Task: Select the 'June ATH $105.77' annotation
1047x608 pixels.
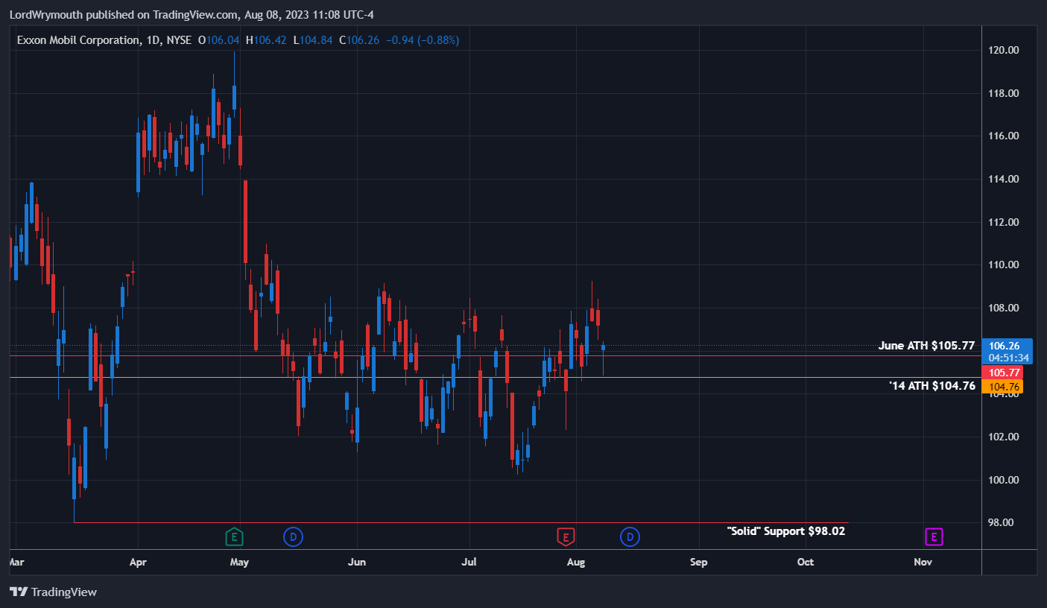Action: pyautogui.click(x=926, y=346)
